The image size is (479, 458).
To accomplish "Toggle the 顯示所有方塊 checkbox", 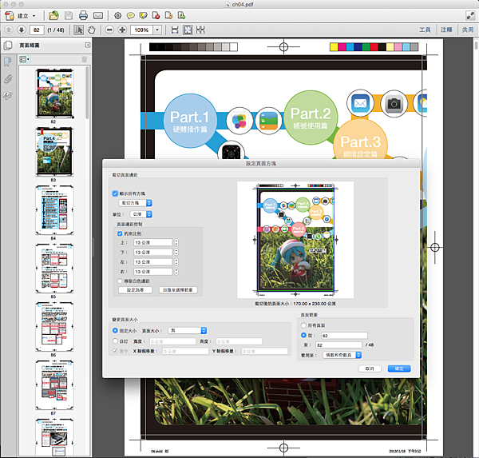I will tap(115, 193).
